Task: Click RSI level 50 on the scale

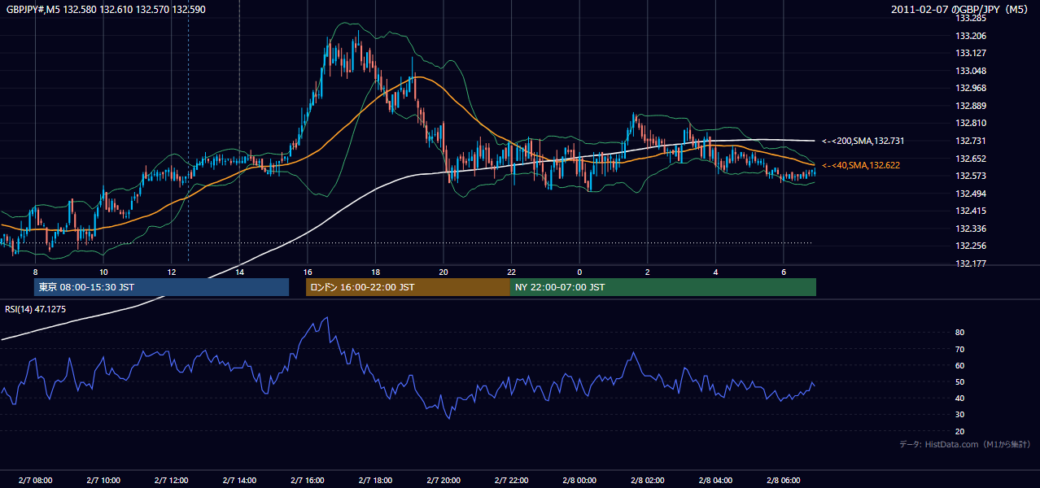Action: click(x=959, y=381)
